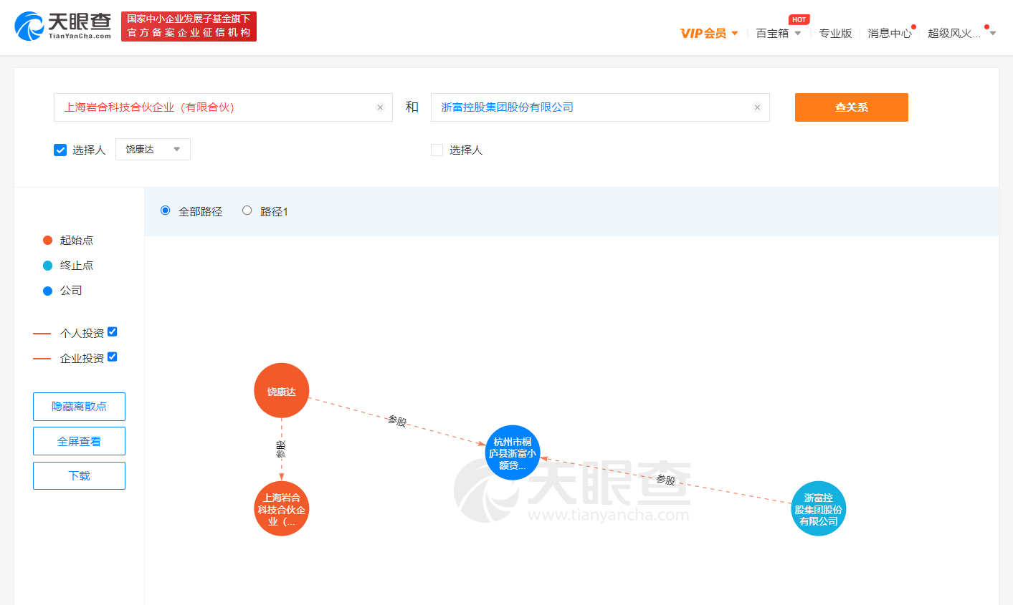Select the 全部路径 radio option
The image size is (1013, 605).
click(x=166, y=210)
